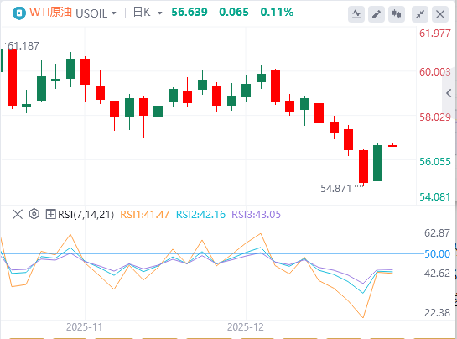Click the collapse arrows icon
457x339 pixels.
(x=420, y=13)
